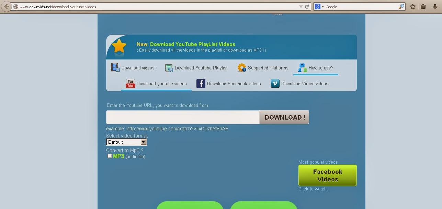The width and height of the screenshot is (442, 209).
Task: Click the How to use people icon
Action: pyautogui.click(x=302, y=68)
